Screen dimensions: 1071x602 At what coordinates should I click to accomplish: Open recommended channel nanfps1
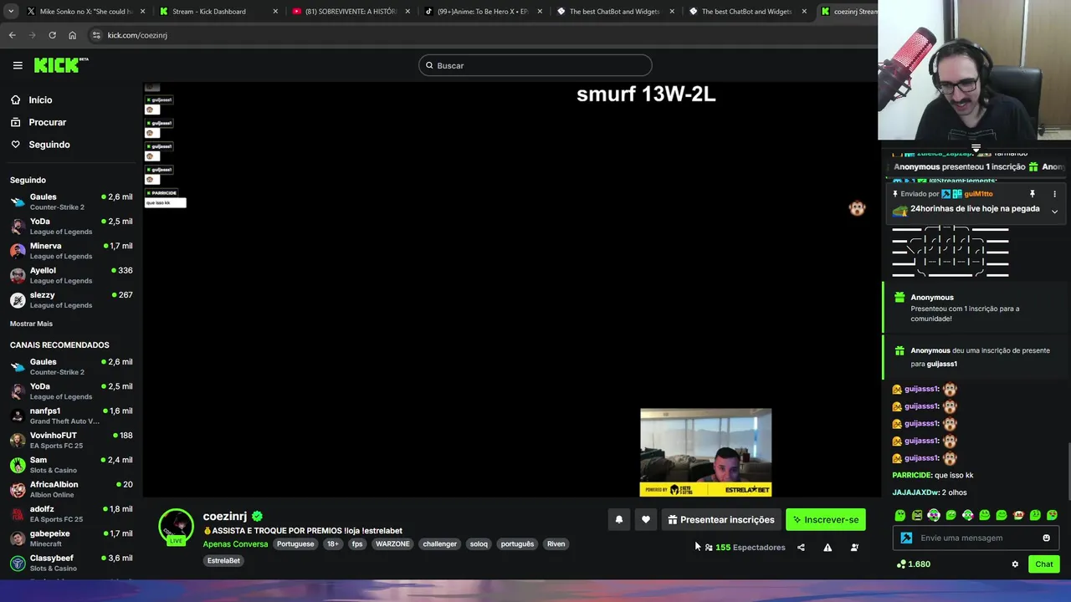coord(70,416)
